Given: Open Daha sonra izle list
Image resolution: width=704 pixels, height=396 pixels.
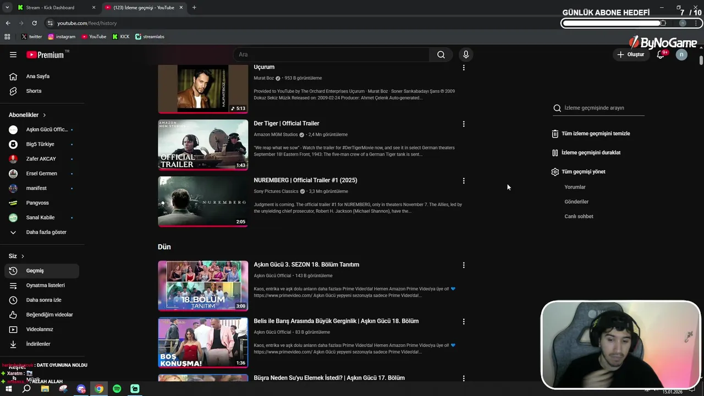Looking at the screenshot, I should [x=42, y=300].
